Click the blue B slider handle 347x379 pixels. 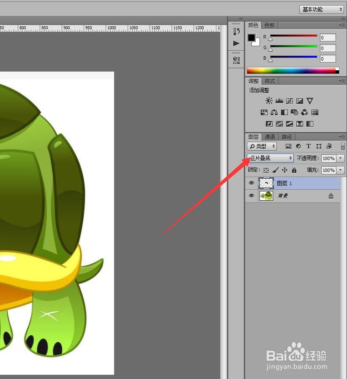pyautogui.click(x=270, y=60)
